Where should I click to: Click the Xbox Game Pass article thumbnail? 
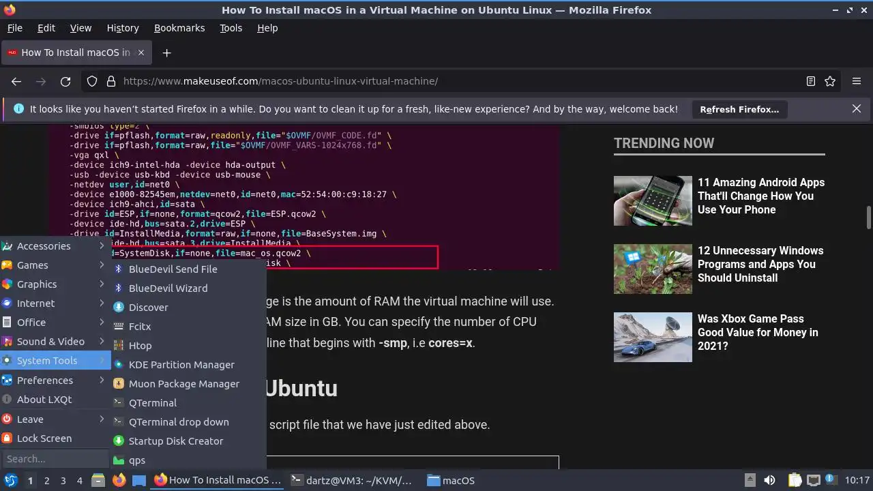coord(653,338)
